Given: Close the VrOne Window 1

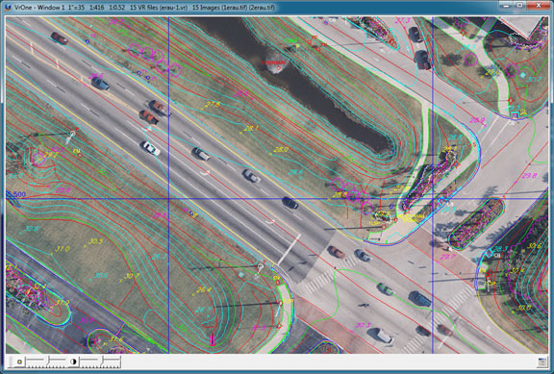Looking at the screenshot, I should pyautogui.click(x=538, y=5).
